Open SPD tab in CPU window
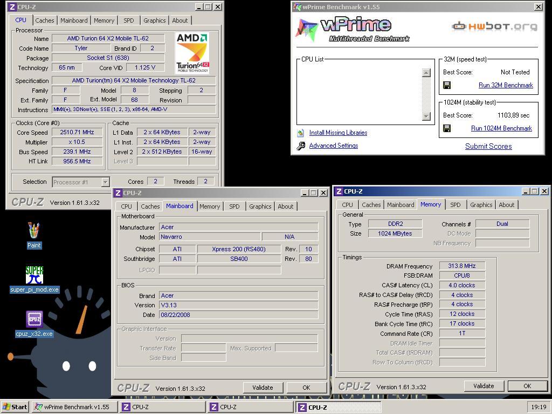552x414 pixels. coord(129,20)
